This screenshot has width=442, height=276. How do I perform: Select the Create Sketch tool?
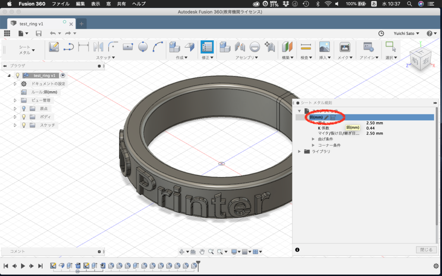click(54, 47)
